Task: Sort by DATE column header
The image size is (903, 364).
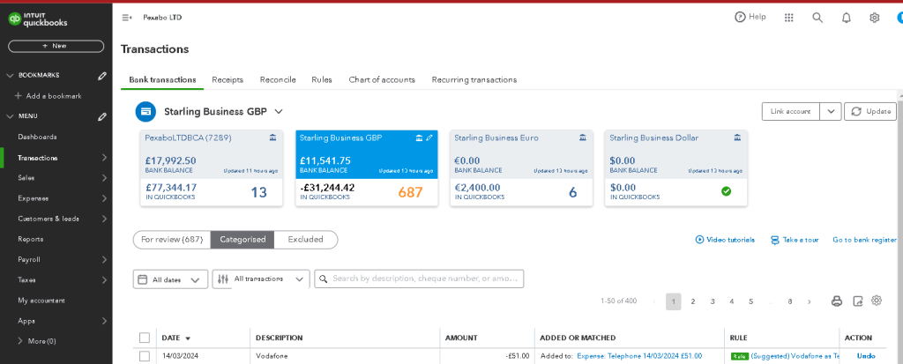Action: (175, 338)
